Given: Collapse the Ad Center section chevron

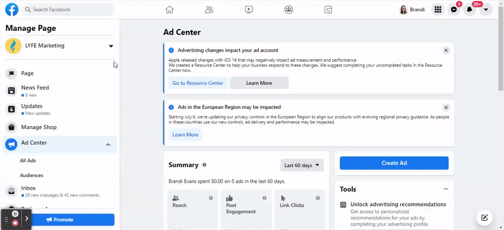Looking at the screenshot, I should point(108,145).
